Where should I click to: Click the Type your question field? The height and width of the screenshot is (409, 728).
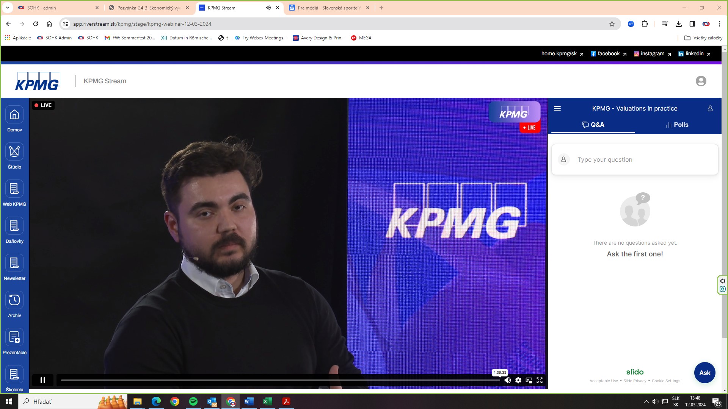click(x=635, y=159)
